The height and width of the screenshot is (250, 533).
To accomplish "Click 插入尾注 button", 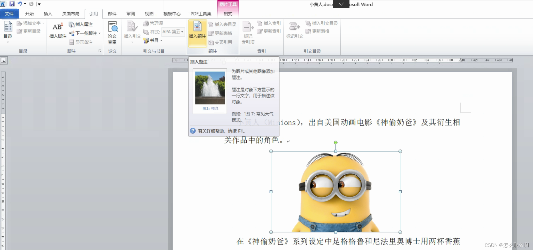I will point(81,24).
